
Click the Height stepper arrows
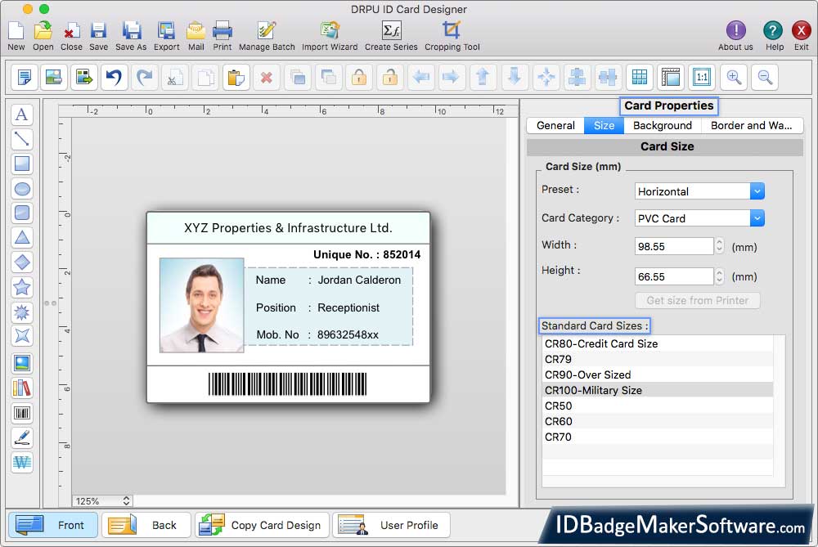tap(719, 276)
